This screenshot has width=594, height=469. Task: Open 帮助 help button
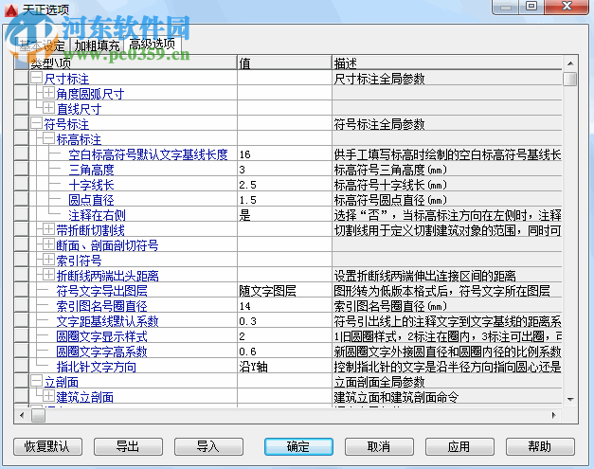540,446
